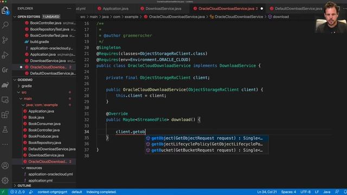The height and width of the screenshot is (195, 347).
Task: Open application.yml in resources
Action: tap(40, 180)
